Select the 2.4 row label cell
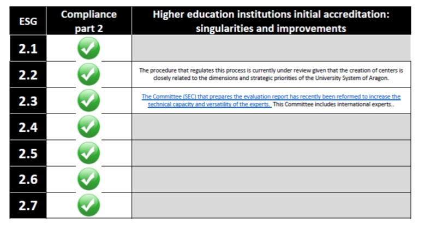The height and width of the screenshot is (235, 431). point(28,127)
